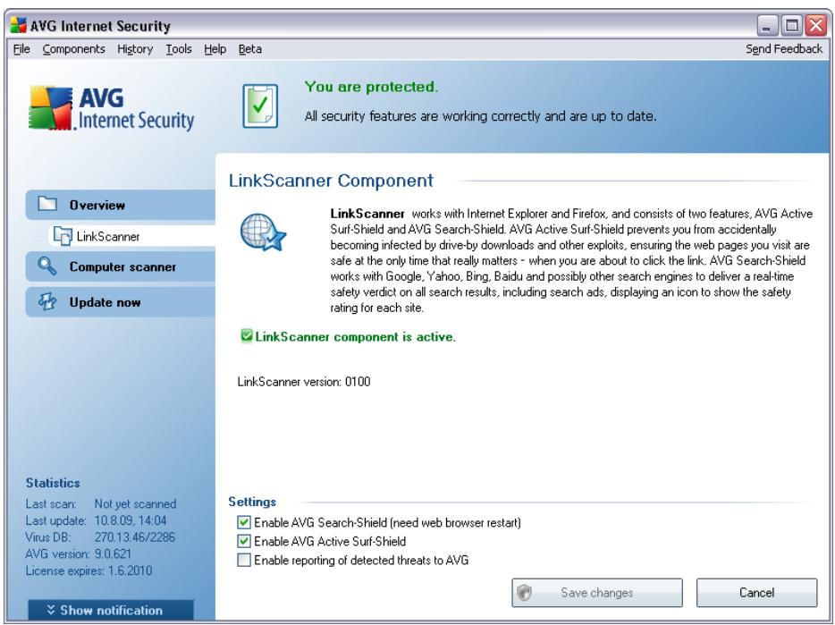This screenshot has width=835, height=625.
Task: Close the AVG Internet Security window
Action: point(815,26)
